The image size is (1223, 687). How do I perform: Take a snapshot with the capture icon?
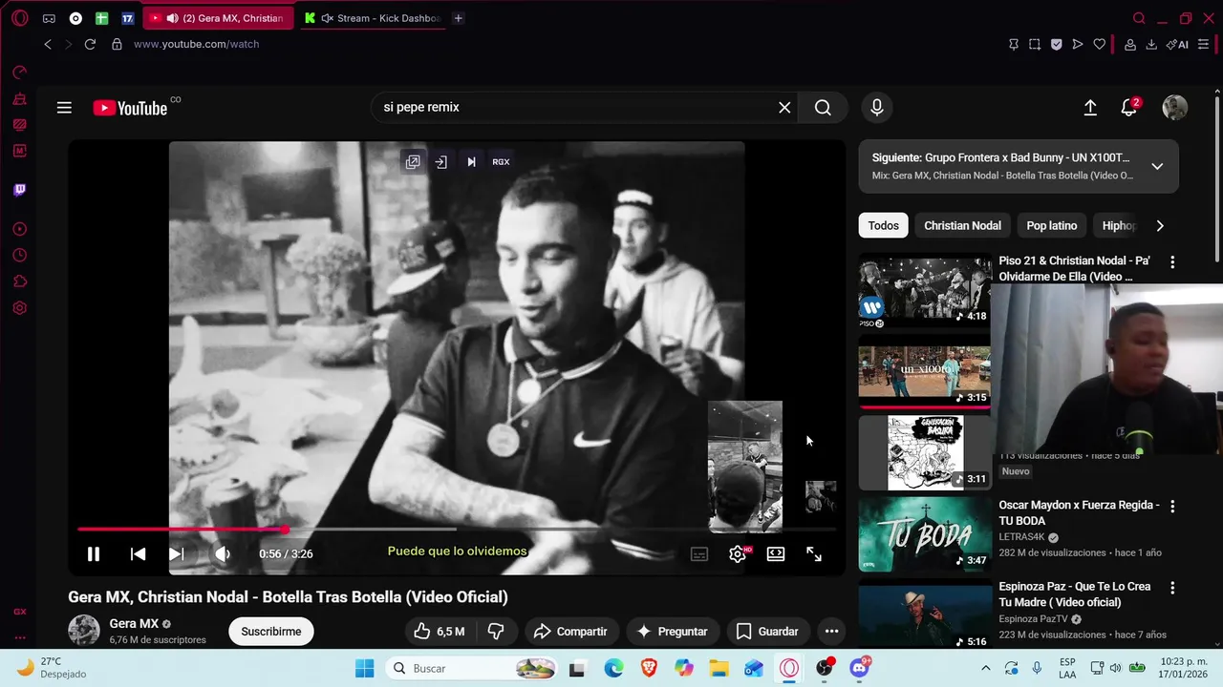coord(1035,44)
